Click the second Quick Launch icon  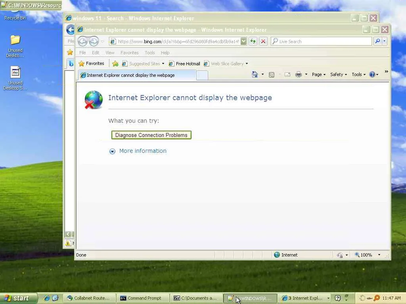[x=55, y=298]
